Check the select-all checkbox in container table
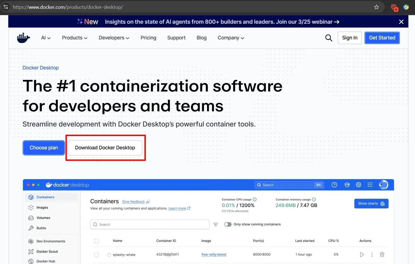415x264 pixels. click(x=97, y=241)
